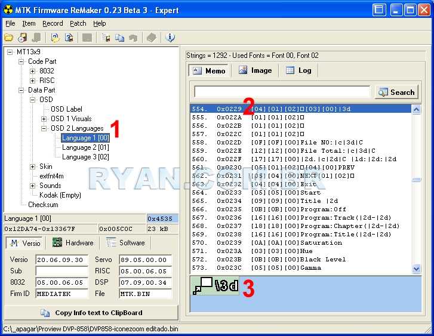
Task: Expand the Skin tree node
Action: (33, 167)
